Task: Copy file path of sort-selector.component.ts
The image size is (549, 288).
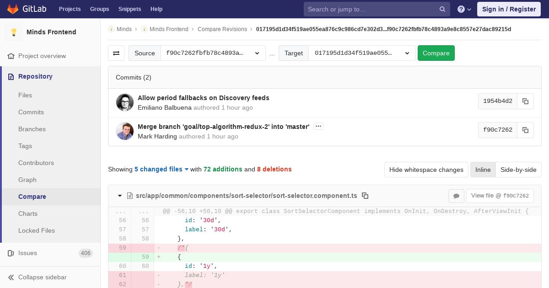Action: point(365,196)
